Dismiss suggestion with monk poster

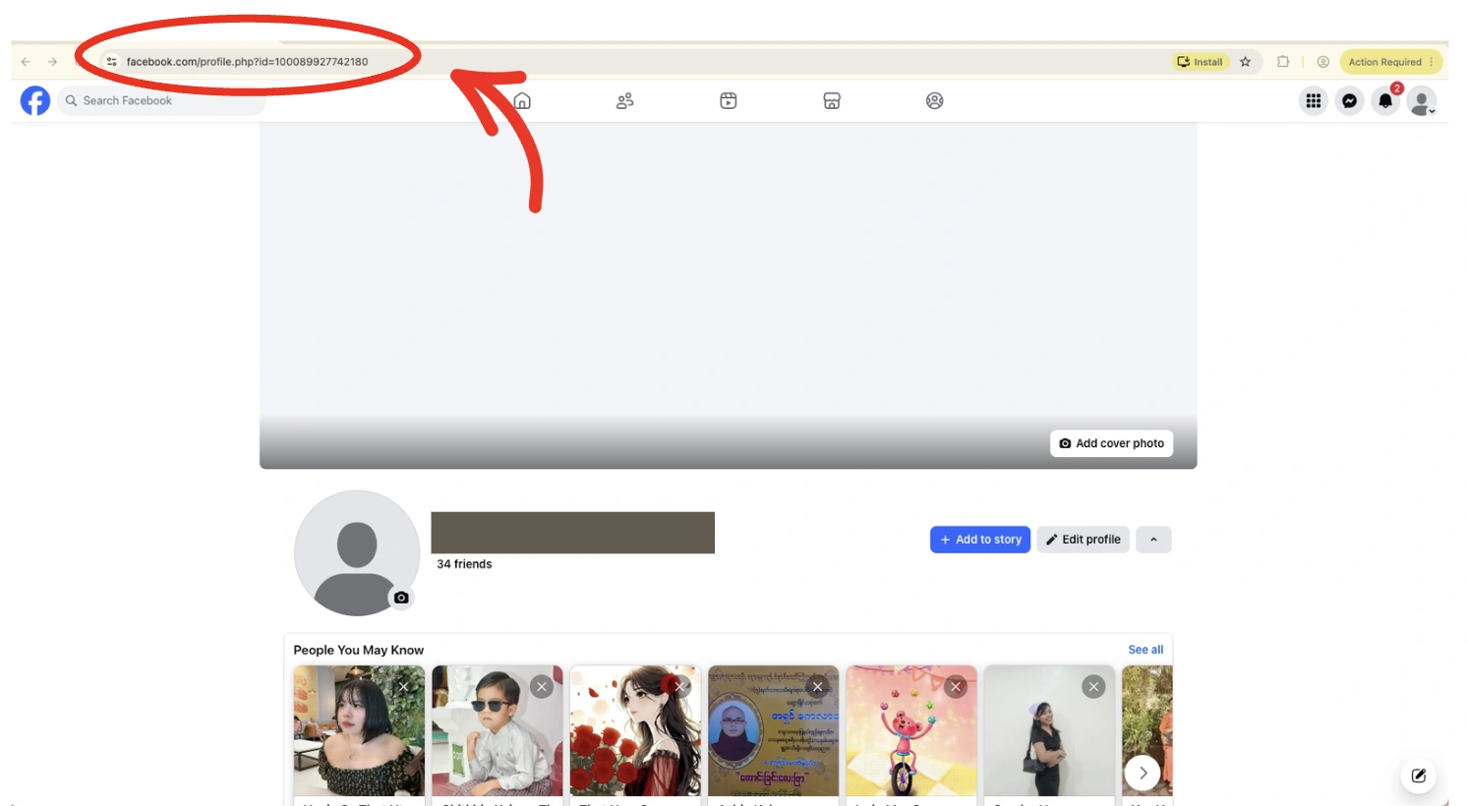pos(818,687)
